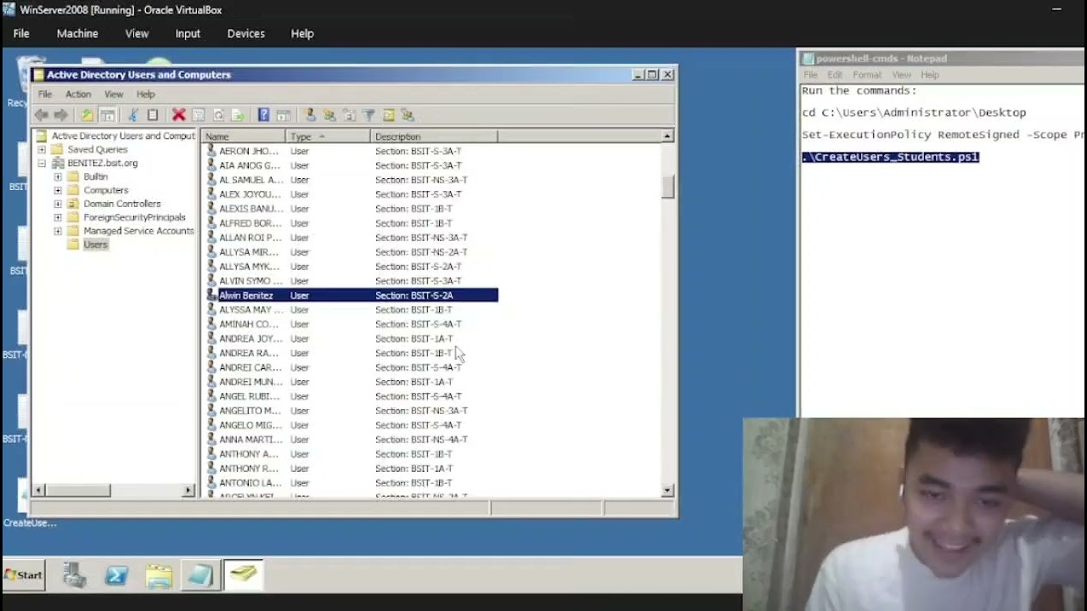This screenshot has height=611, width=1087.
Task: Open filter options with funnel icon
Action: tap(369, 115)
